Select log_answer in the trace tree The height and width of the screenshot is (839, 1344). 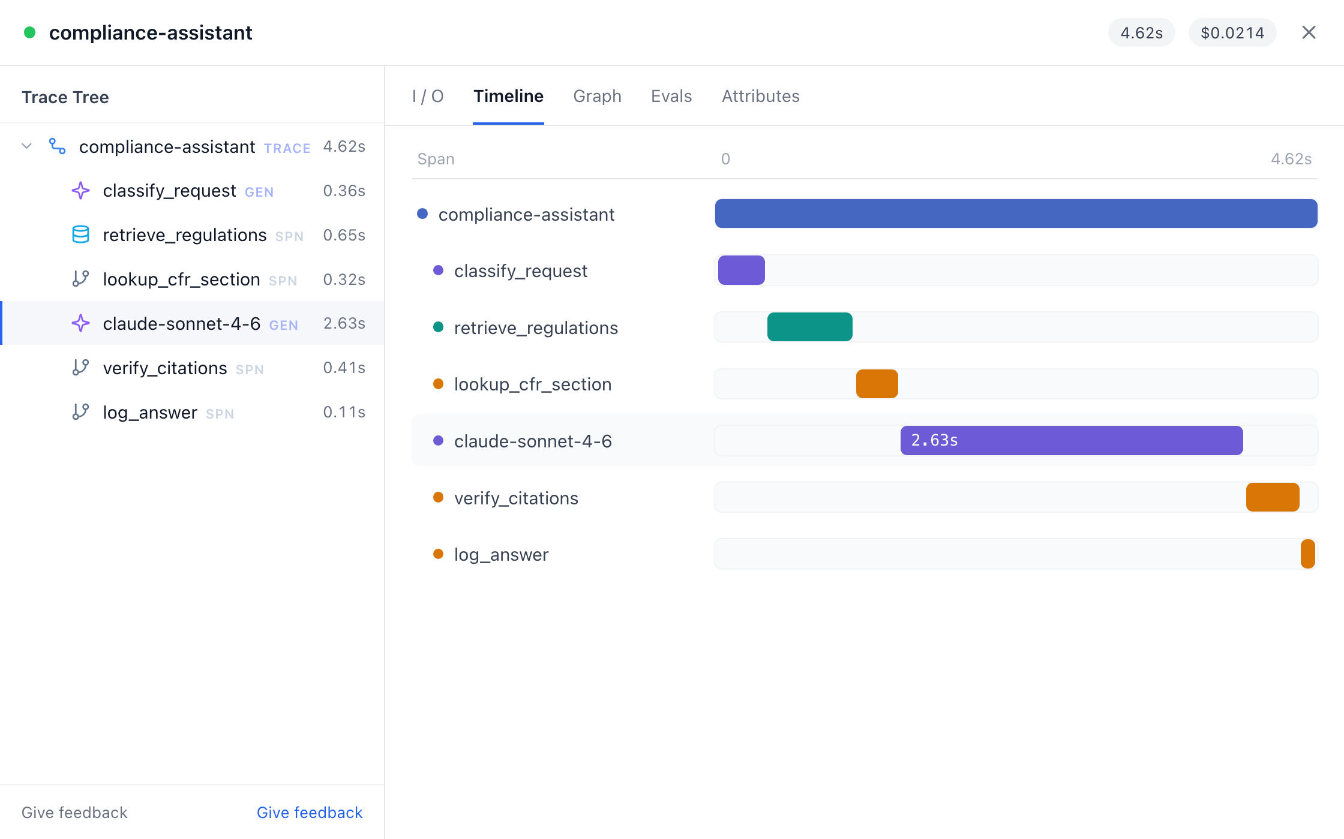192,413
